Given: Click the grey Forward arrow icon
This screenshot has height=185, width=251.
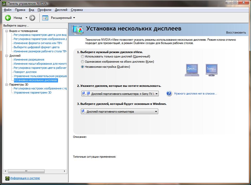Looking at the screenshot, I should (32, 18).
